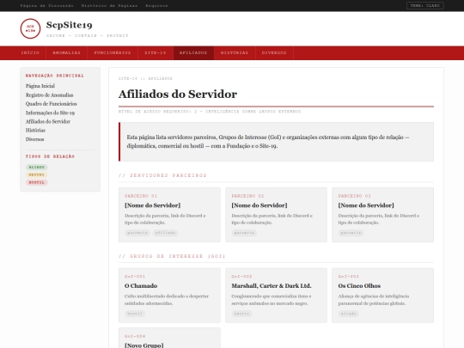
Task: Open Afiliados do Servidor sidebar link
Action: (x=48, y=122)
